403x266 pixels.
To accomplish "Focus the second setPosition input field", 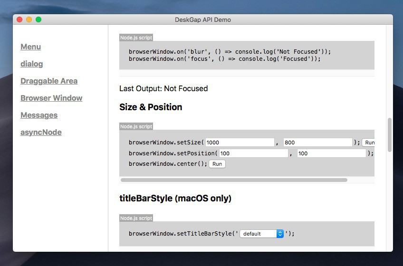I will click(x=331, y=153).
